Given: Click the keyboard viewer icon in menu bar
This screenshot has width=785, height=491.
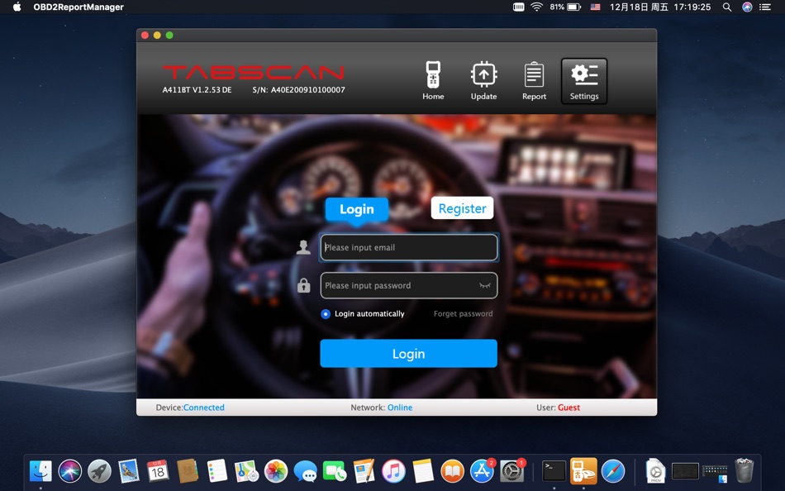Looking at the screenshot, I should point(519,7).
